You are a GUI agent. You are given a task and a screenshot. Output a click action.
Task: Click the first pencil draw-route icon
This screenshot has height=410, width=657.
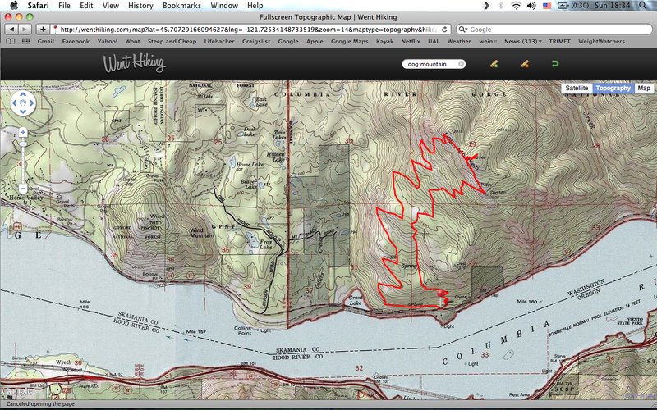click(494, 64)
